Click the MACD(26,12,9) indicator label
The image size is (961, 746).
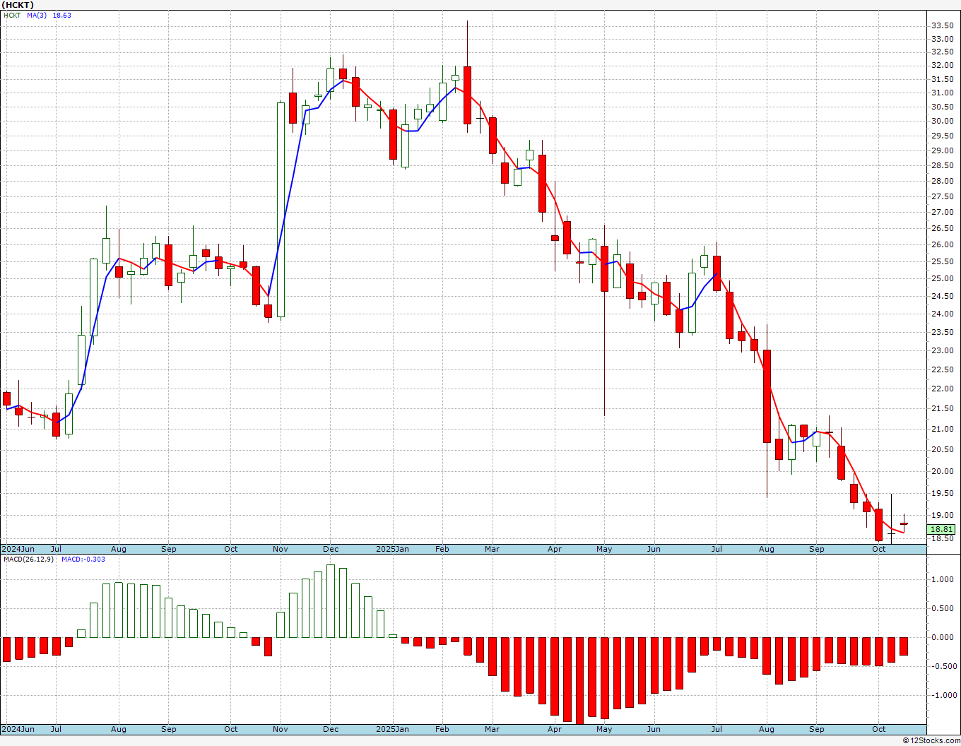28,559
